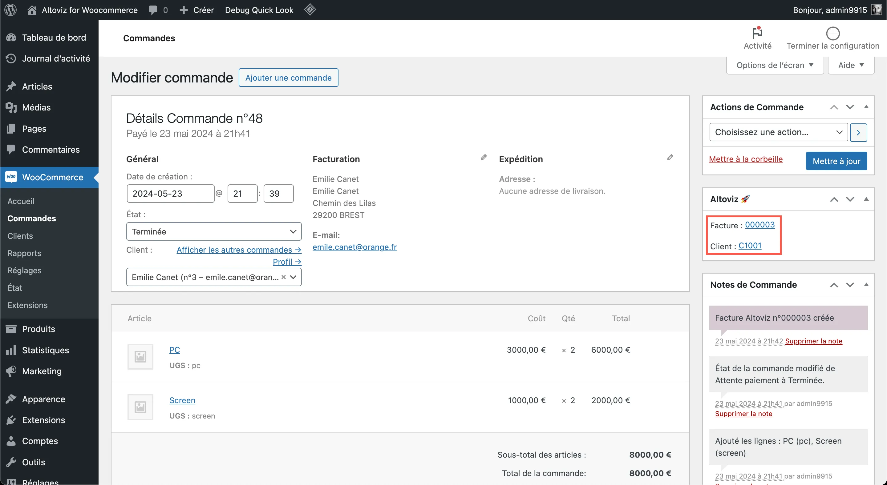Click the Pages icon in sidebar

[11, 128]
